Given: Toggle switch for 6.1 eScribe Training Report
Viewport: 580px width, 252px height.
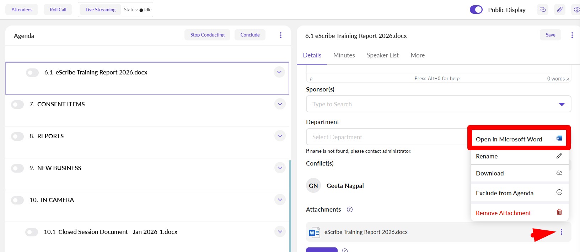Looking at the screenshot, I should [32, 73].
